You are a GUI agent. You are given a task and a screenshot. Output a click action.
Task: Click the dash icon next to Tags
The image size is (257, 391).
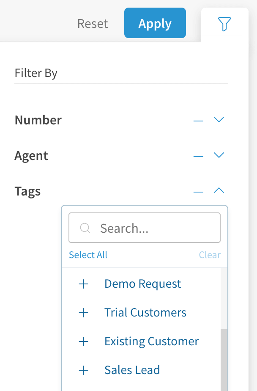[198, 192]
